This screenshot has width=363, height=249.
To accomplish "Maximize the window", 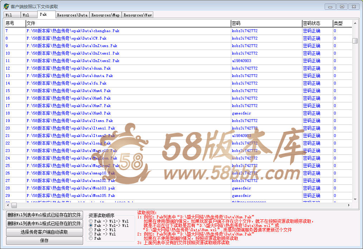I will click(x=342, y=7).
